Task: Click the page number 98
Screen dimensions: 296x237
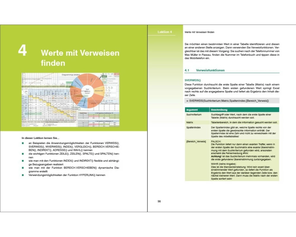Action: click(159, 201)
